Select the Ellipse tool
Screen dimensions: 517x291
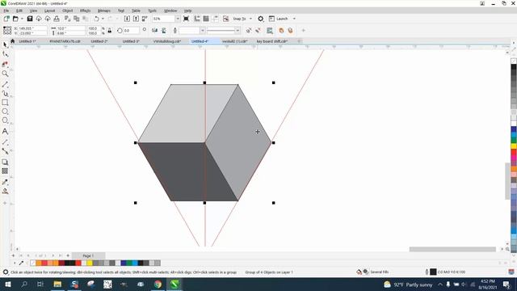coord(5,112)
